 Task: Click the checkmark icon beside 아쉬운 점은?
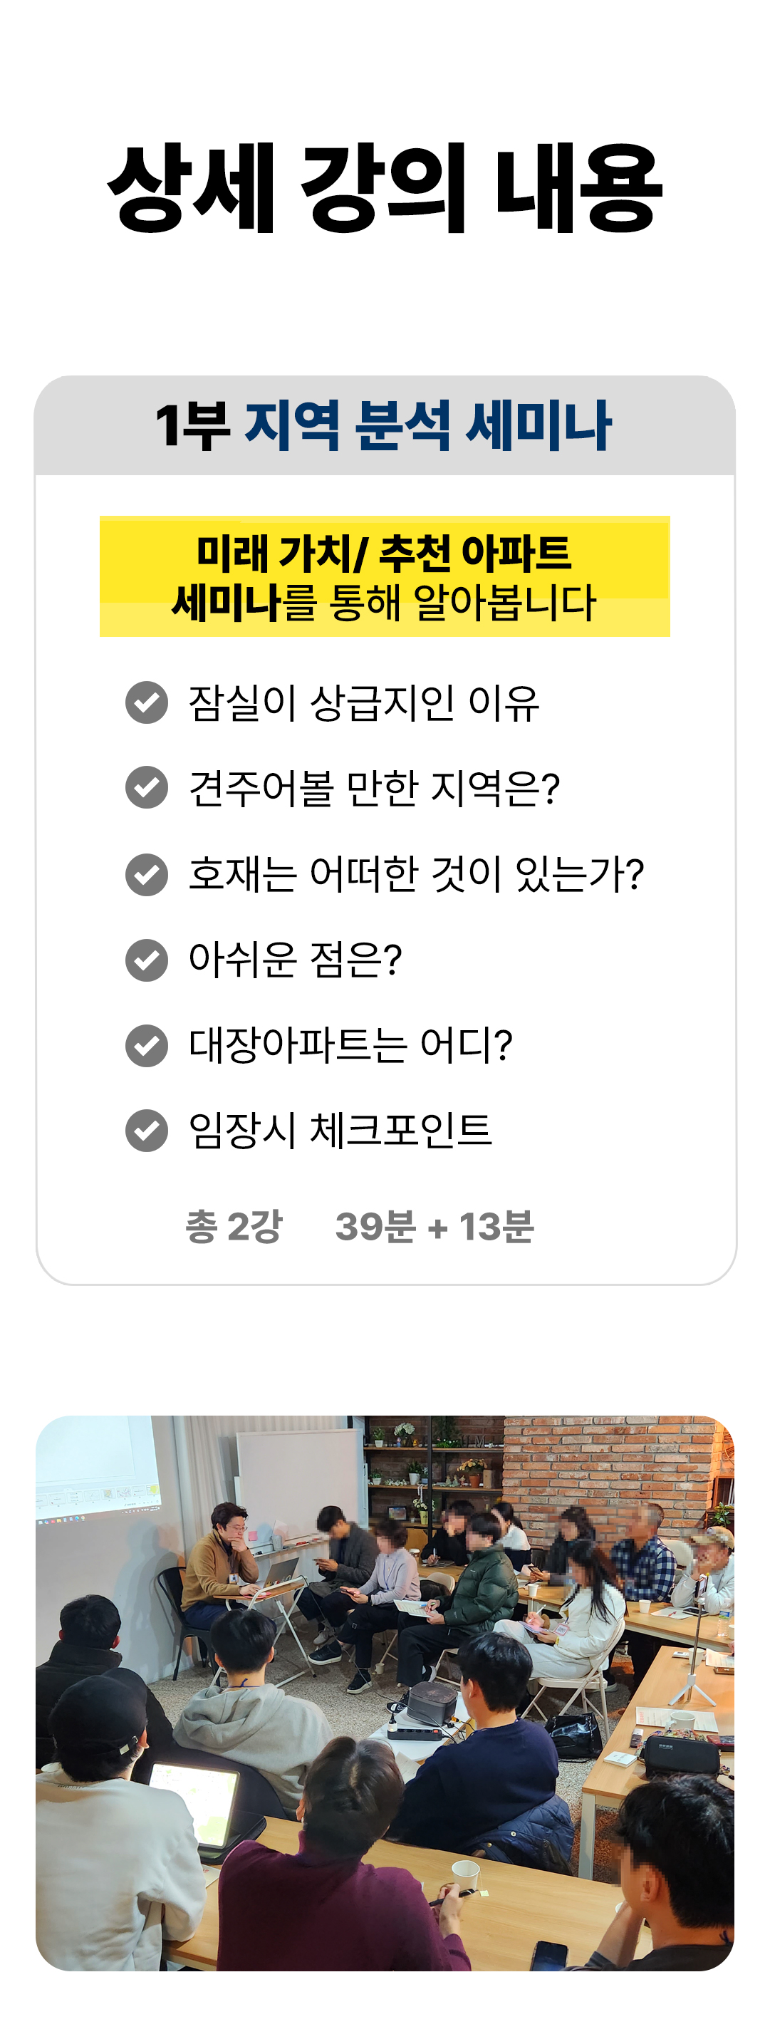pyautogui.click(x=147, y=960)
